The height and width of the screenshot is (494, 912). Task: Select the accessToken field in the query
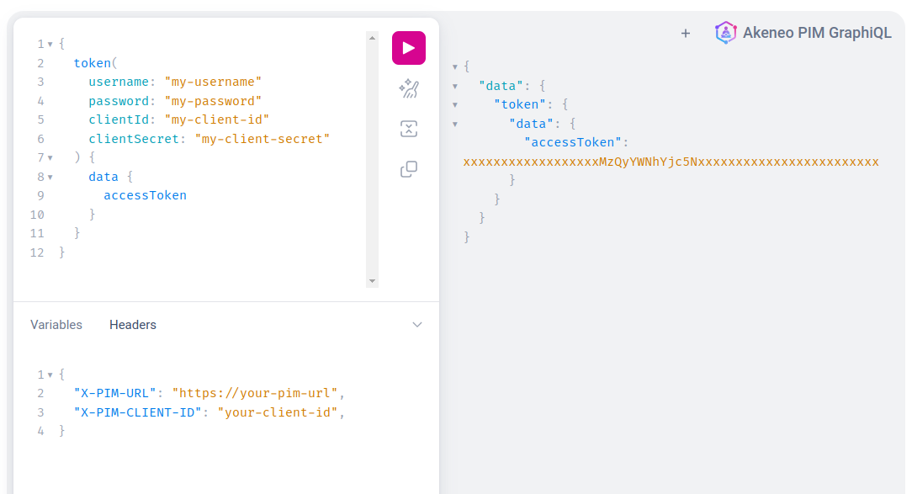point(145,194)
